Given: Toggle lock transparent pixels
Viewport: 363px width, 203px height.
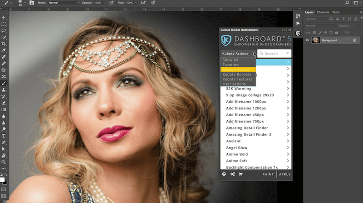Looking at the screenshot, I should click(314, 33).
